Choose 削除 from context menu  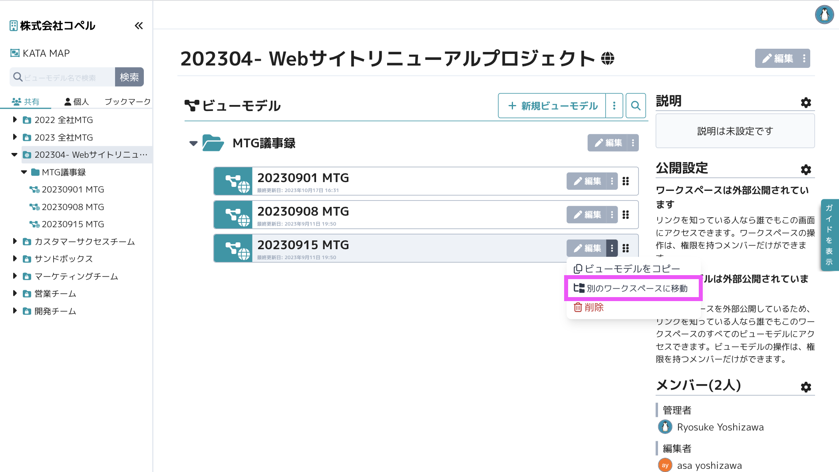[588, 307]
